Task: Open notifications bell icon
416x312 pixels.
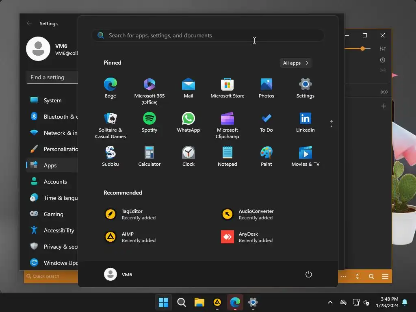Action: point(405,302)
